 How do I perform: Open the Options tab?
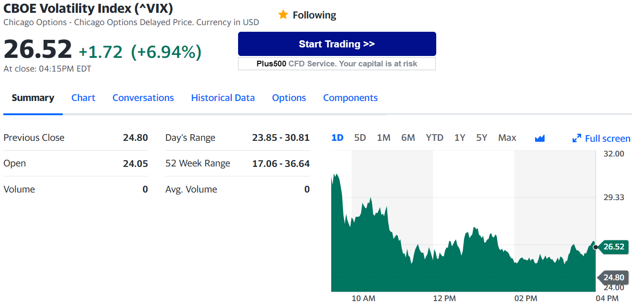(289, 98)
